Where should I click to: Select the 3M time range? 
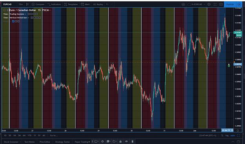click(x=19, y=135)
